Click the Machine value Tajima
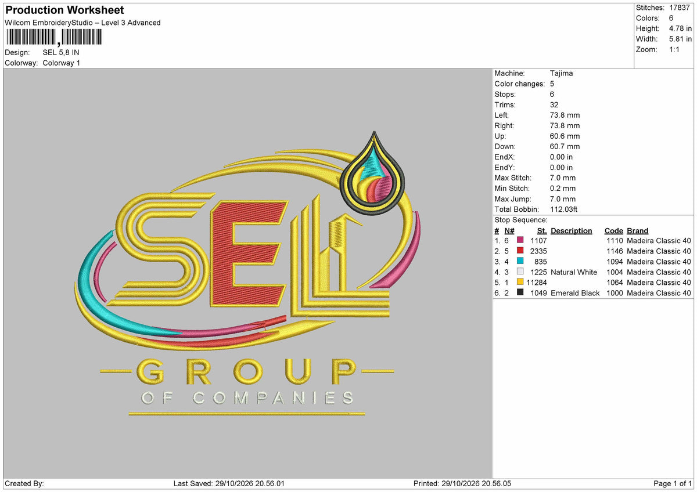Image resolution: width=697 pixels, height=492 pixels. coord(562,74)
